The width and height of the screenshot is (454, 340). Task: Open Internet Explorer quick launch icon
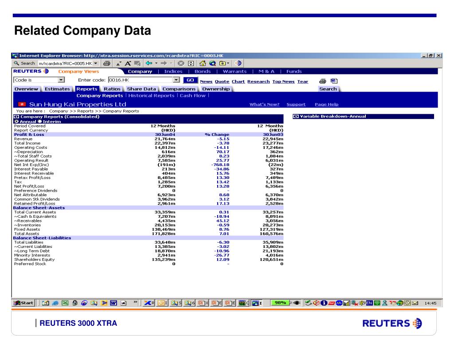point(55,303)
